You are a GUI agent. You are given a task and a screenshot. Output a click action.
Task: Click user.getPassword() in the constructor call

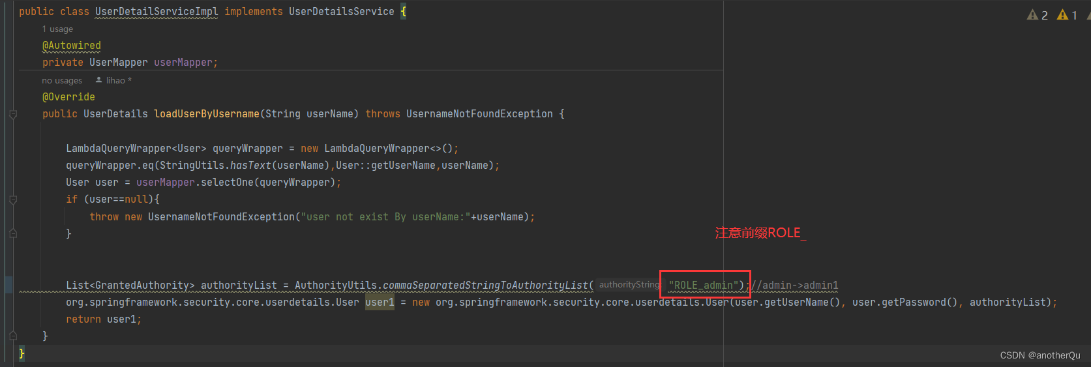905,302
